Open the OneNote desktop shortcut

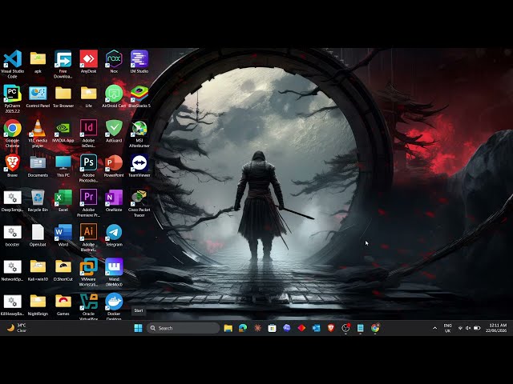coord(114,200)
